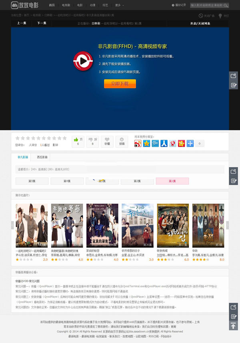
Task: Open 动漫 in the top navigation
Action: [x=93, y=5]
